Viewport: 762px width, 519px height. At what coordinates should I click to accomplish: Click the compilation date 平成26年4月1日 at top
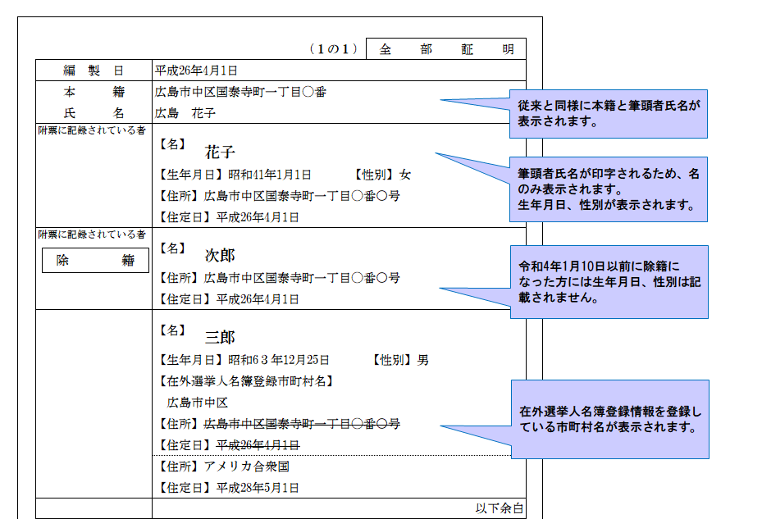pyautogui.click(x=196, y=71)
